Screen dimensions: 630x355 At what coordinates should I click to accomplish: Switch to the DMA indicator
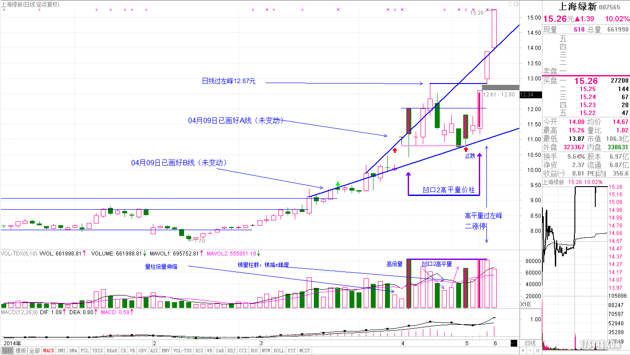click(x=73, y=351)
